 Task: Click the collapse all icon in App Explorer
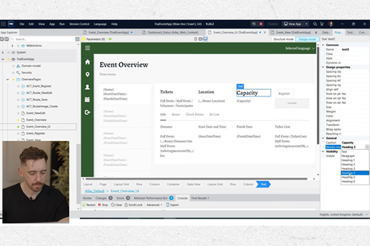[x=2, y=39]
